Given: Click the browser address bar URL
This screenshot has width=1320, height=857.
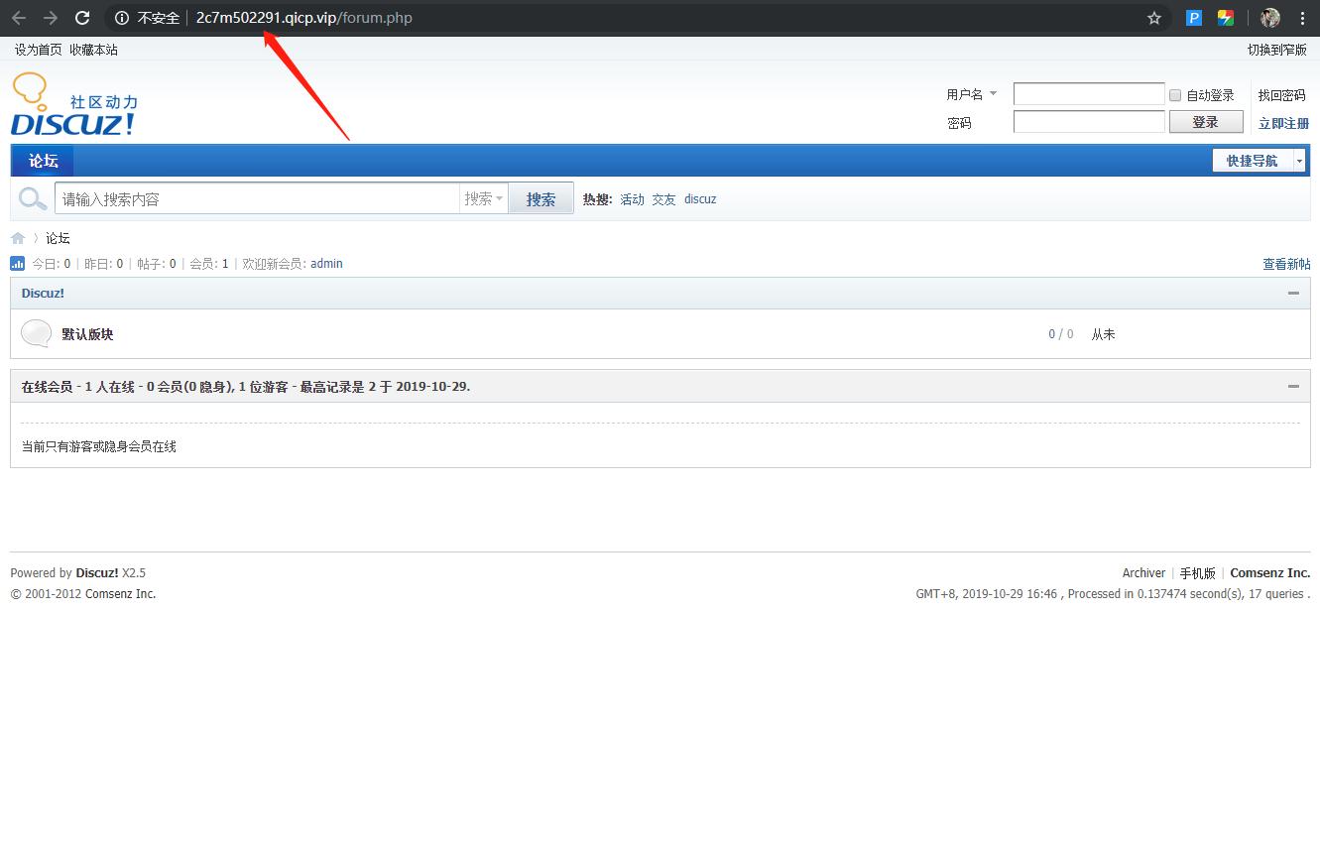Looking at the screenshot, I should (x=304, y=18).
